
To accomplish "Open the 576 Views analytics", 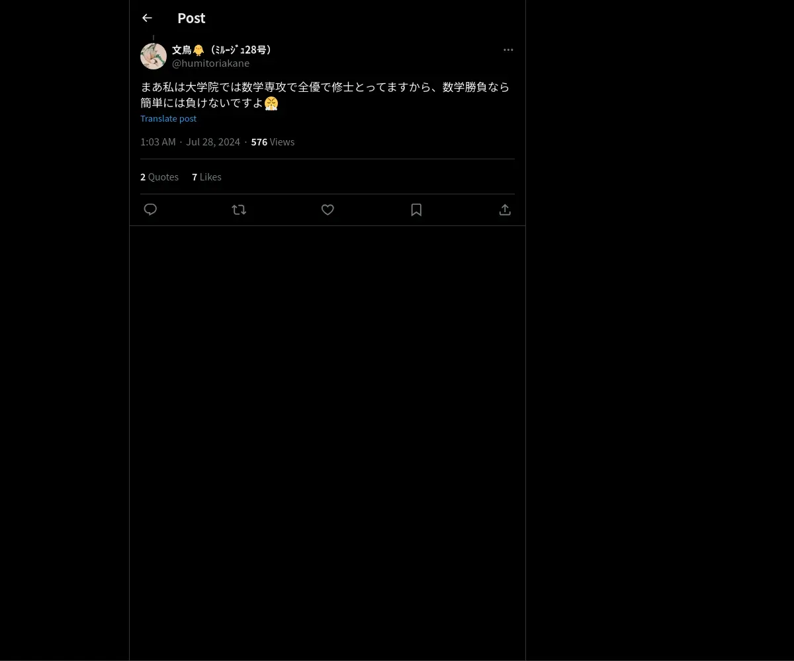I will pyautogui.click(x=273, y=142).
